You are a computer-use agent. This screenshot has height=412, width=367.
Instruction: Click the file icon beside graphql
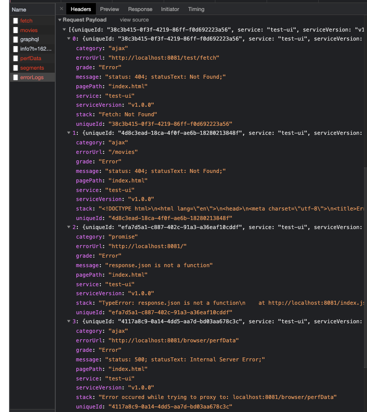pos(16,40)
